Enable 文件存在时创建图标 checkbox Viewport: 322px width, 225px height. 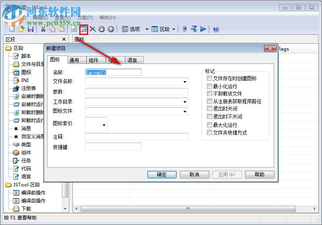coord(209,78)
